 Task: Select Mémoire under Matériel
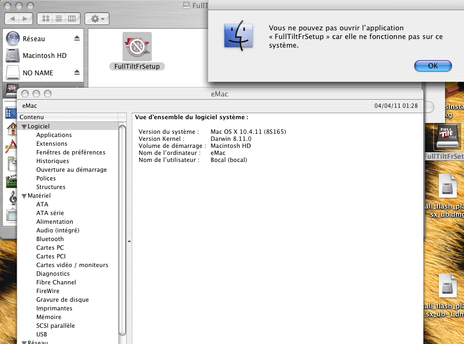(49, 317)
